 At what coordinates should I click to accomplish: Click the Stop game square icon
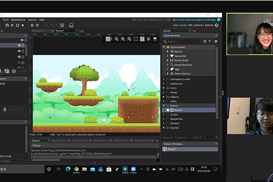coord(17,25)
